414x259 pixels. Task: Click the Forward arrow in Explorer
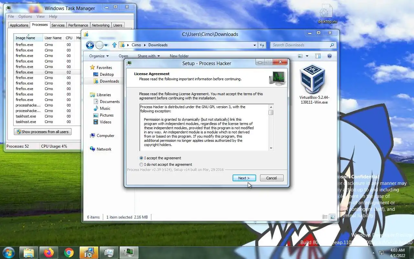click(x=100, y=45)
